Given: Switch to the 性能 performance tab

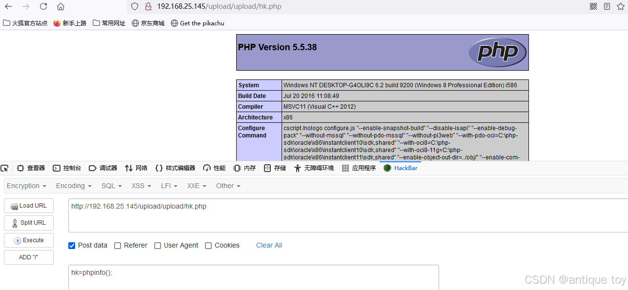Looking at the screenshot, I should [214, 168].
